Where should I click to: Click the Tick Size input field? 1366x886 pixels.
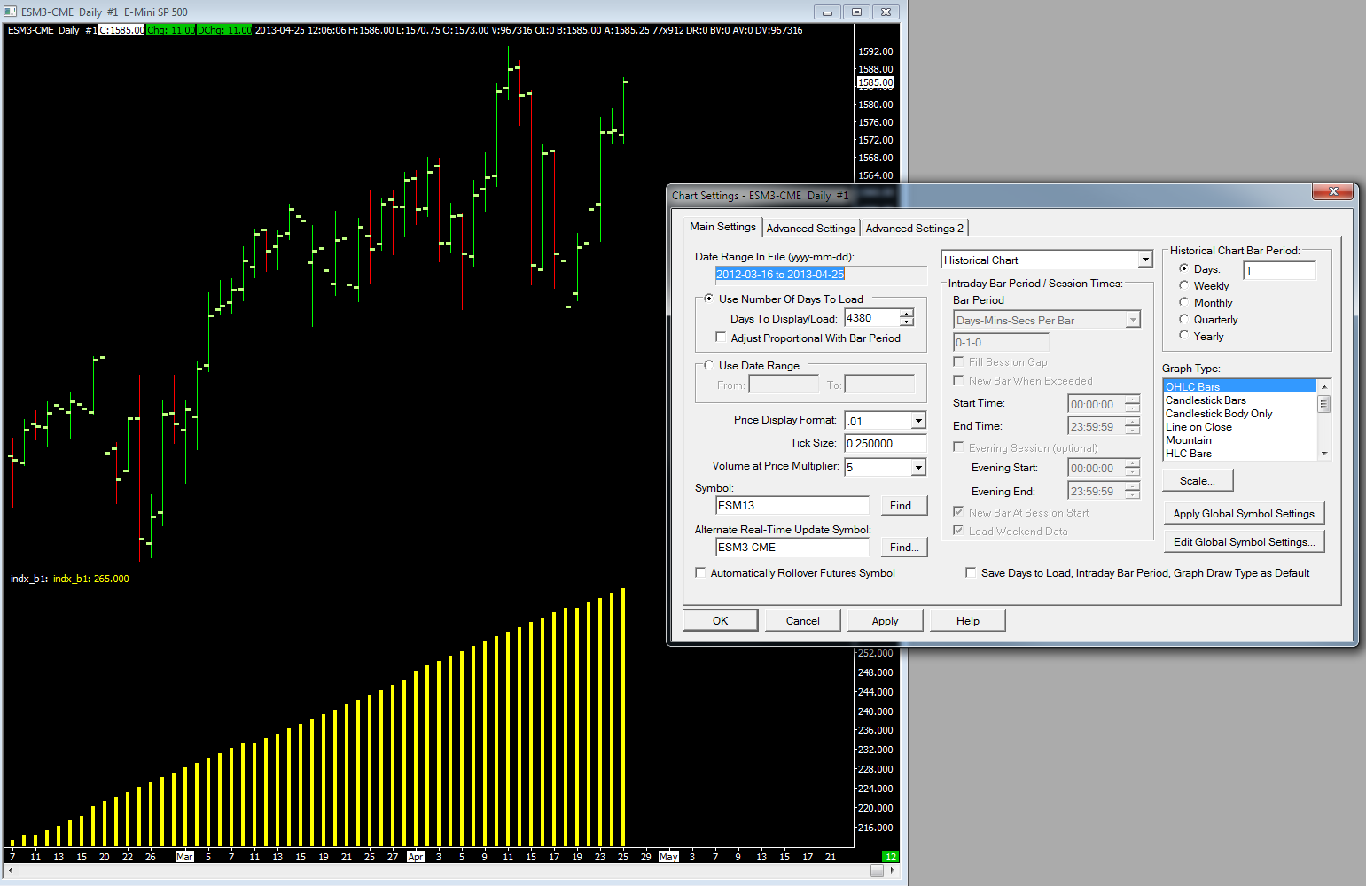[x=884, y=444]
